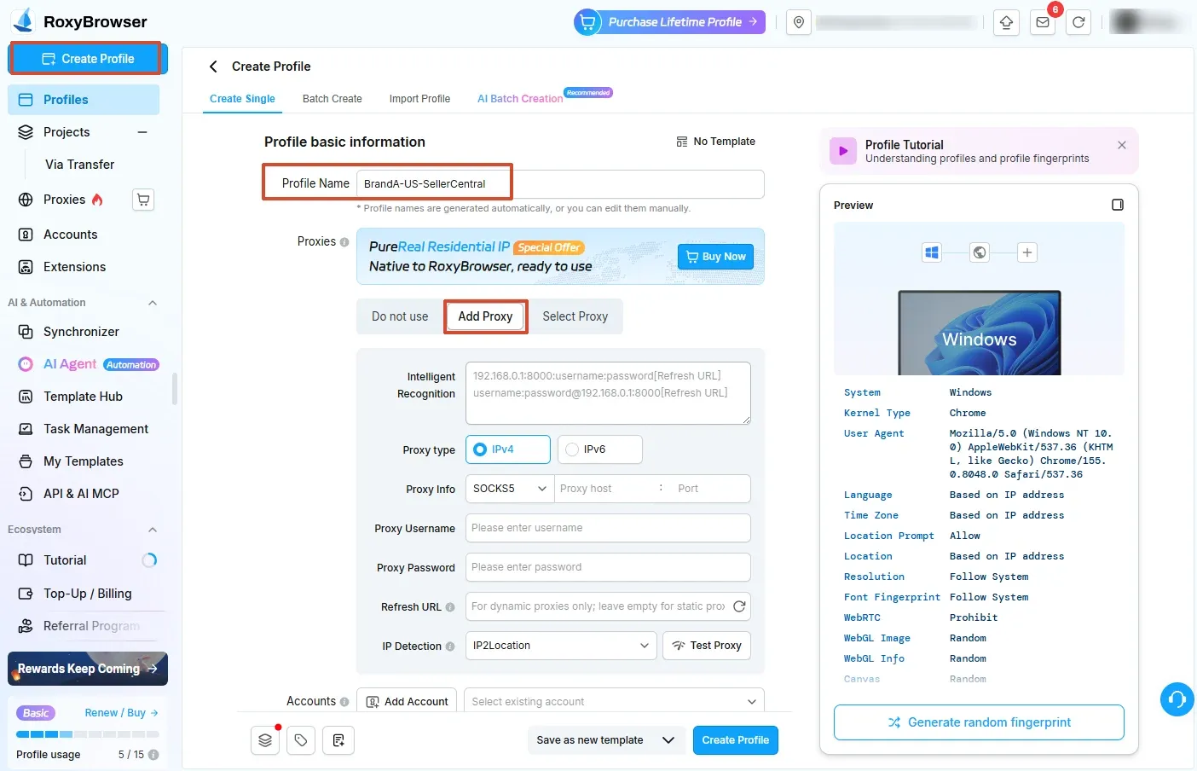Select the IPv6 proxy type
Image resolution: width=1197 pixels, height=771 pixels.
click(x=599, y=449)
